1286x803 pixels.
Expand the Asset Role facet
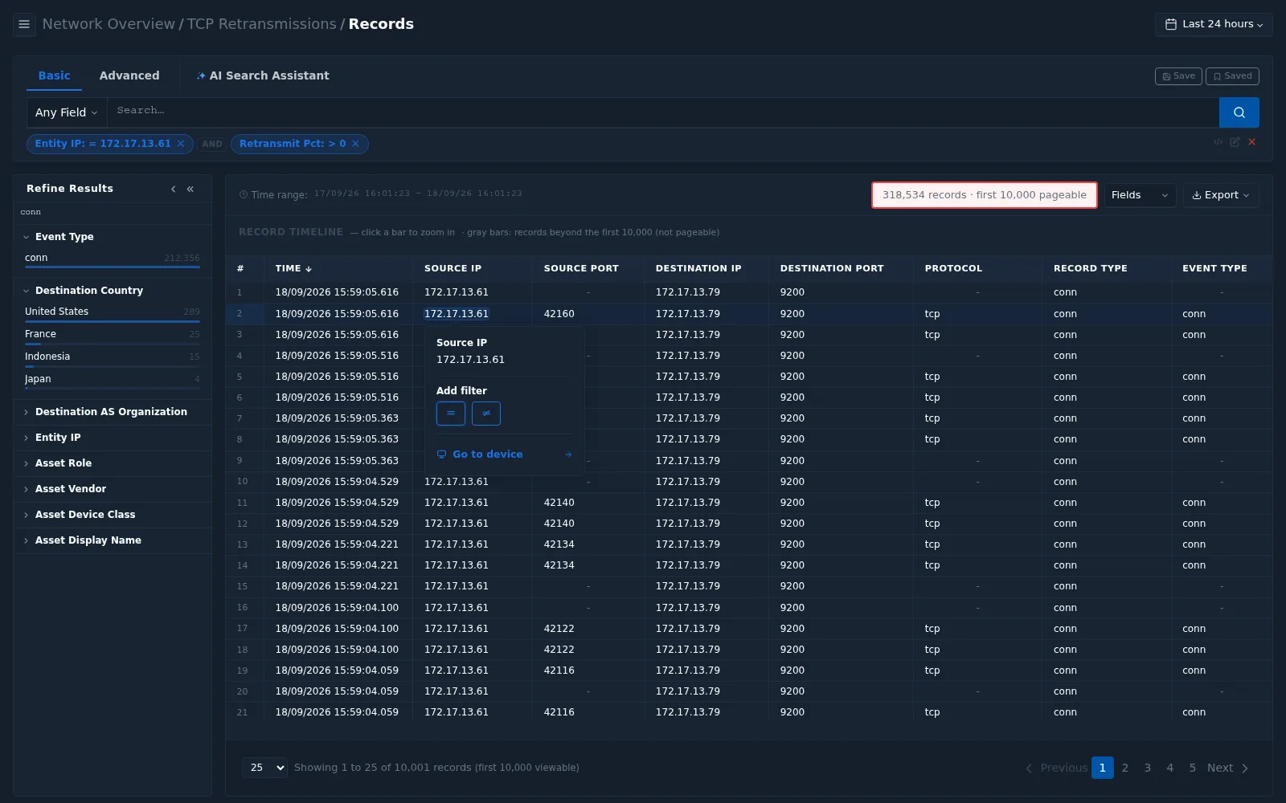click(x=112, y=463)
